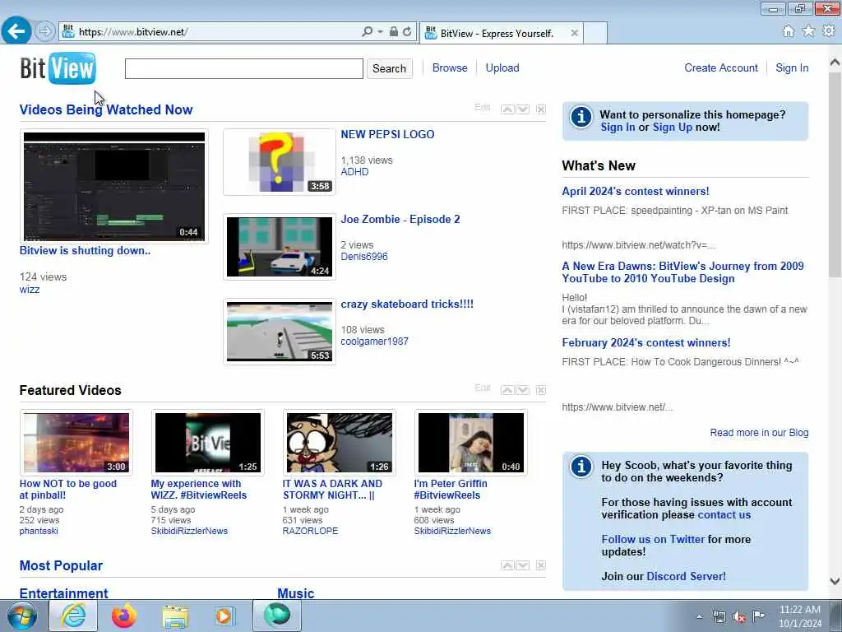Open Windows Media Player on taskbar

click(x=224, y=616)
